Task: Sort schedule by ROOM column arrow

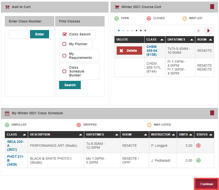Action: click(146, 135)
